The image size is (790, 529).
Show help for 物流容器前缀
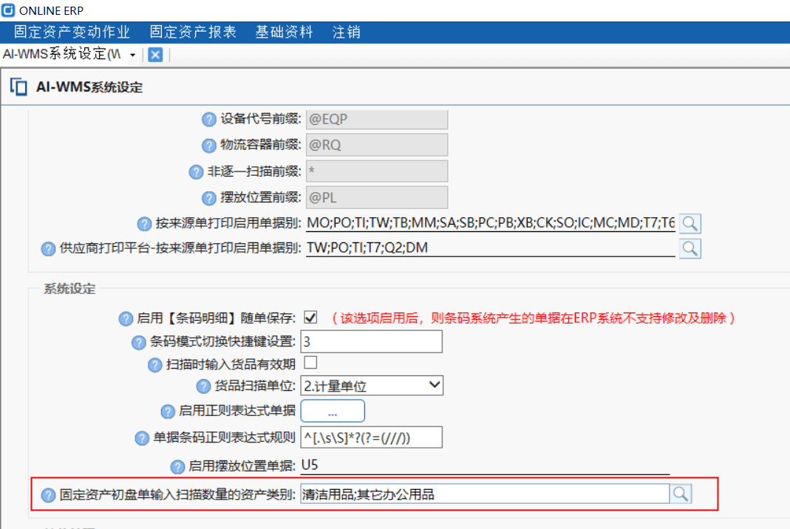tap(209, 146)
